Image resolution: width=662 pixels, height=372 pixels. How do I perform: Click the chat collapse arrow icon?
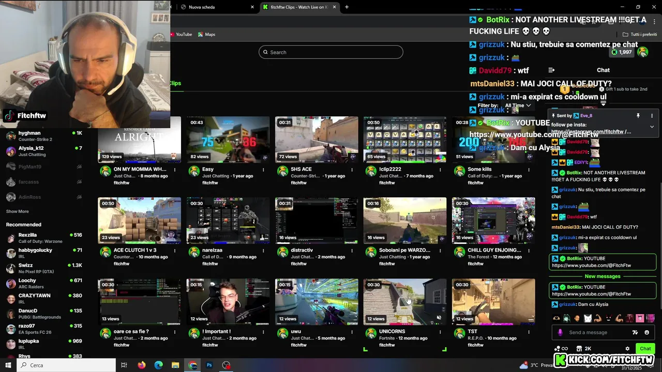point(551,70)
